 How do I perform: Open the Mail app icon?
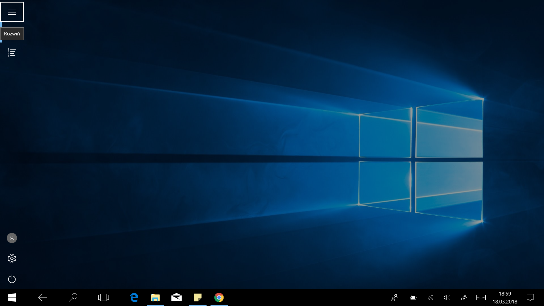point(177,297)
